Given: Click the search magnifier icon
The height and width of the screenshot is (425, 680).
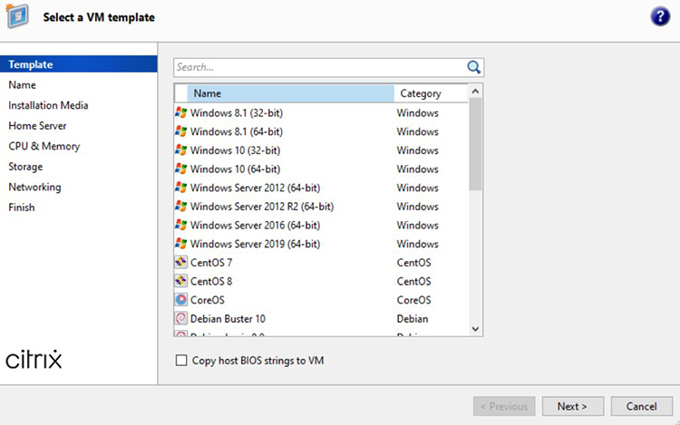Looking at the screenshot, I should pyautogui.click(x=474, y=67).
